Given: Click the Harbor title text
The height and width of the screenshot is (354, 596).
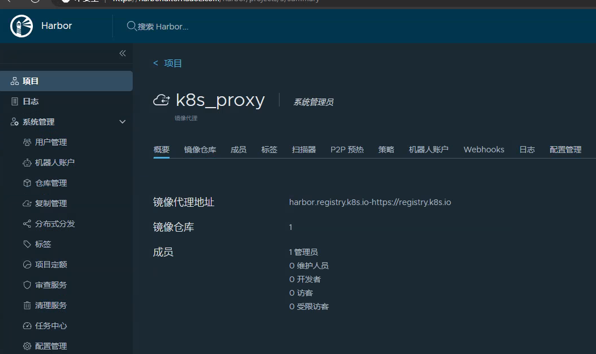Looking at the screenshot, I should click(57, 26).
